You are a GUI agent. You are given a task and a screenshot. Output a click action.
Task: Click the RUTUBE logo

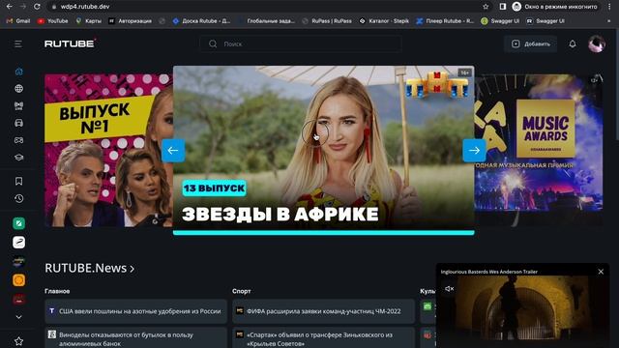(70, 43)
